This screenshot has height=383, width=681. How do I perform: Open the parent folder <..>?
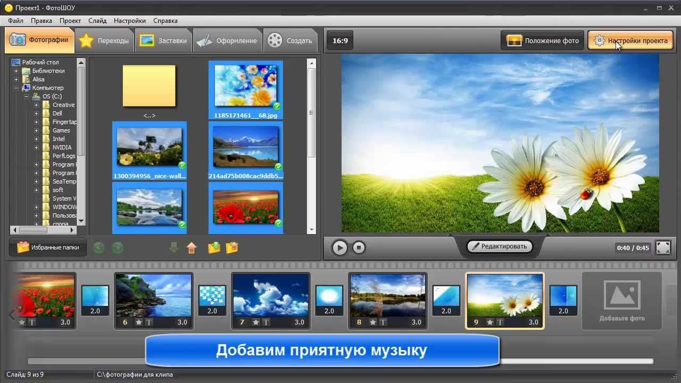pyautogui.click(x=149, y=90)
